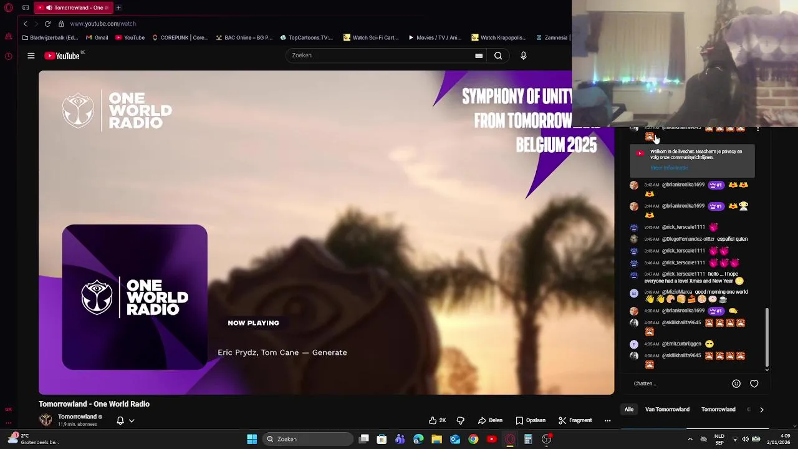This screenshot has height=449, width=798.
Task: Open the YouTube hamburger guide menu
Action: [31, 56]
